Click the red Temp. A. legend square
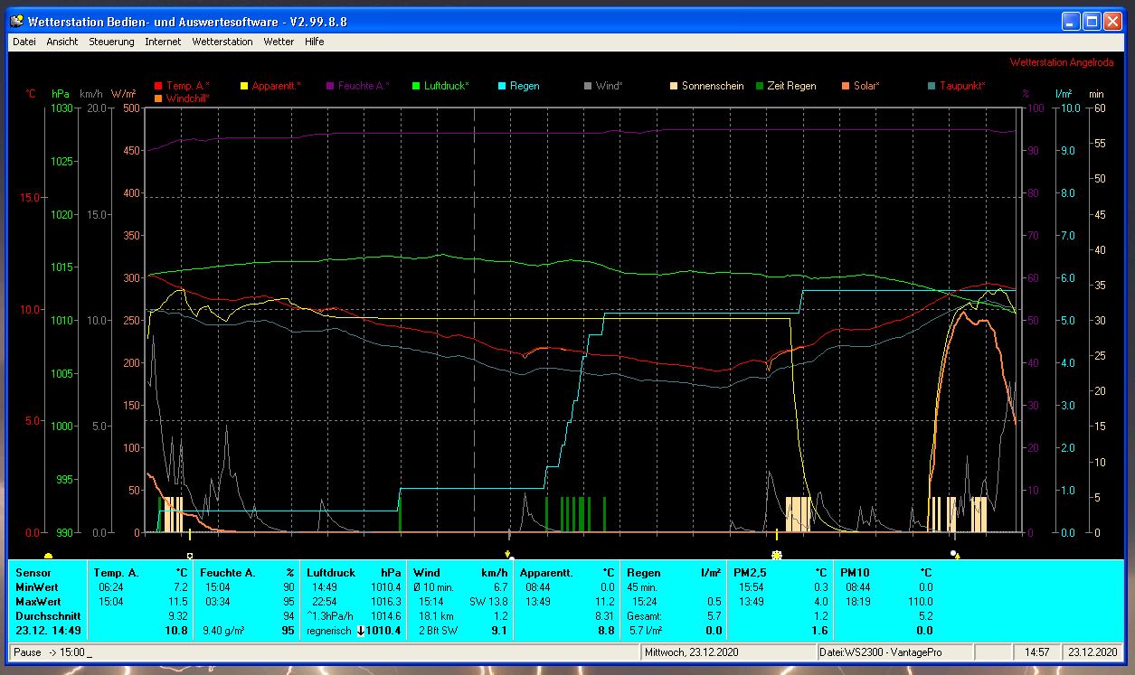Viewport: 1135px width, 675px height. (x=159, y=86)
